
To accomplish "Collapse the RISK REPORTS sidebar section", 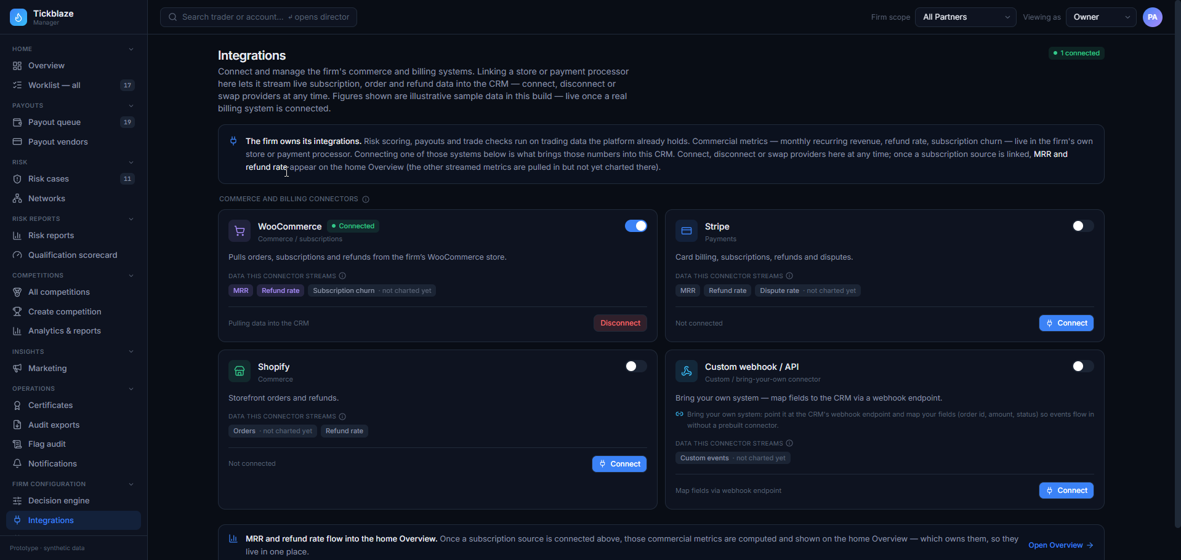I will 131,219.
